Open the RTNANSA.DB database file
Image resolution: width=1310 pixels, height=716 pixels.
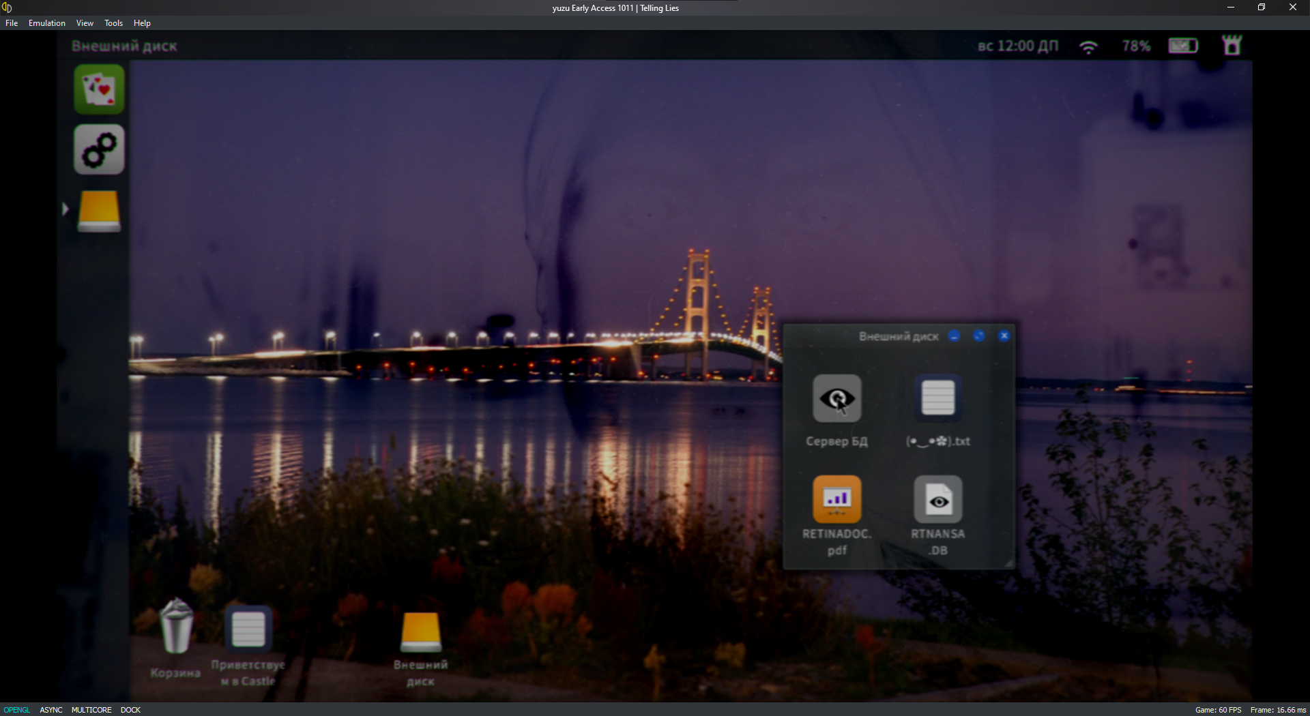click(x=938, y=499)
